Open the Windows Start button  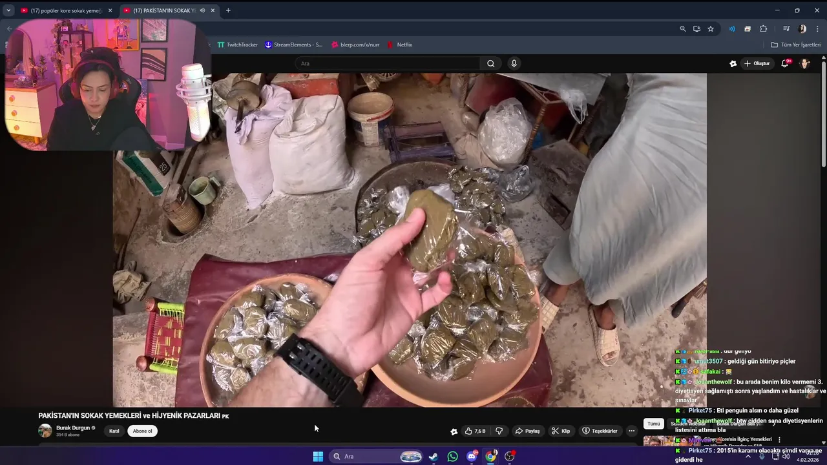(318, 457)
